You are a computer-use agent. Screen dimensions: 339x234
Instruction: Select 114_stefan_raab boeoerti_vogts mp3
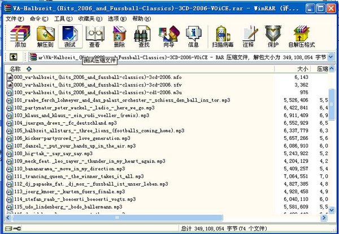point(75,199)
